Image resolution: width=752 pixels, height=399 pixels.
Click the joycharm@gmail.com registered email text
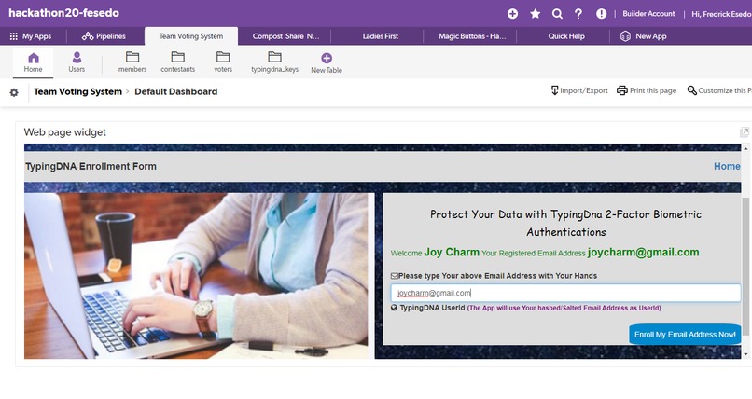[x=643, y=253]
